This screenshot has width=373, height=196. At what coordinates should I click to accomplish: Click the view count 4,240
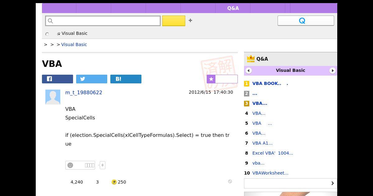(77, 182)
